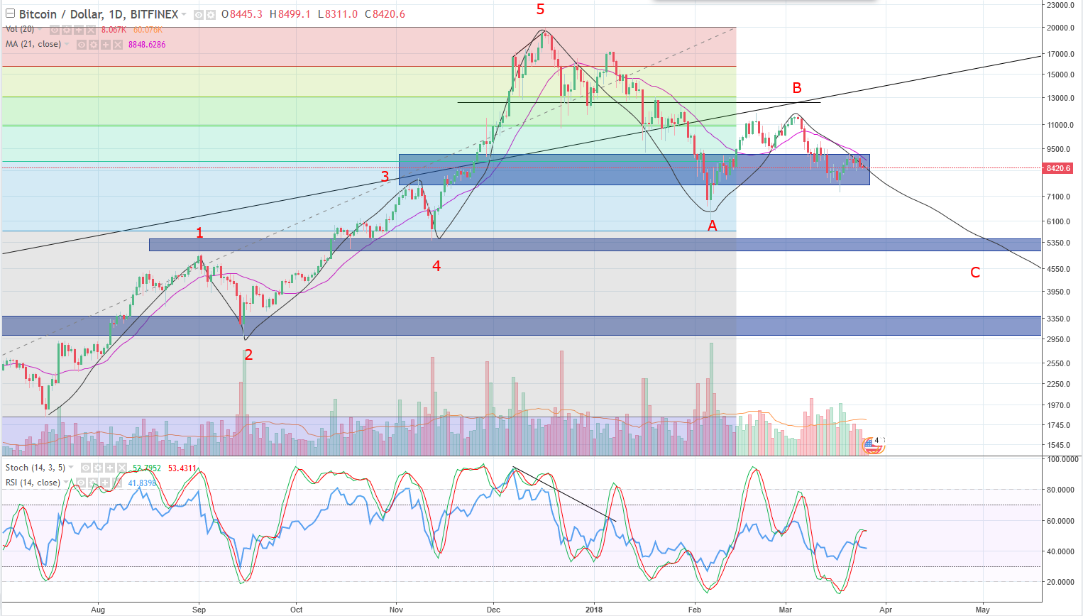Click the high price H8499.1 in the header
The height and width of the screenshot is (616, 1083).
(x=290, y=14)
